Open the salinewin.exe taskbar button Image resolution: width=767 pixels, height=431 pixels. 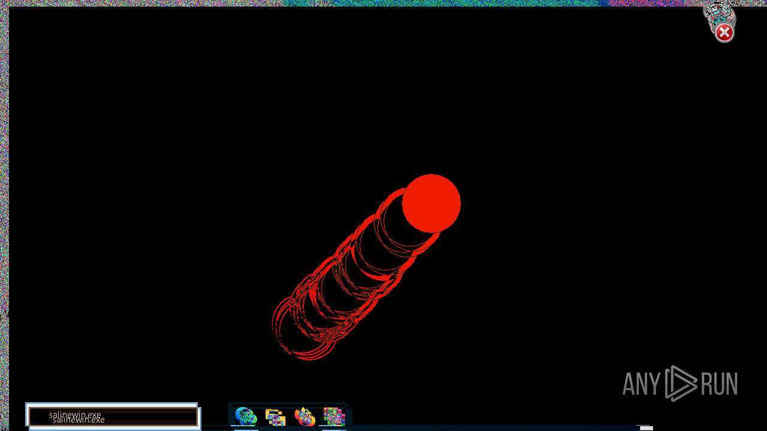point(113,417)
